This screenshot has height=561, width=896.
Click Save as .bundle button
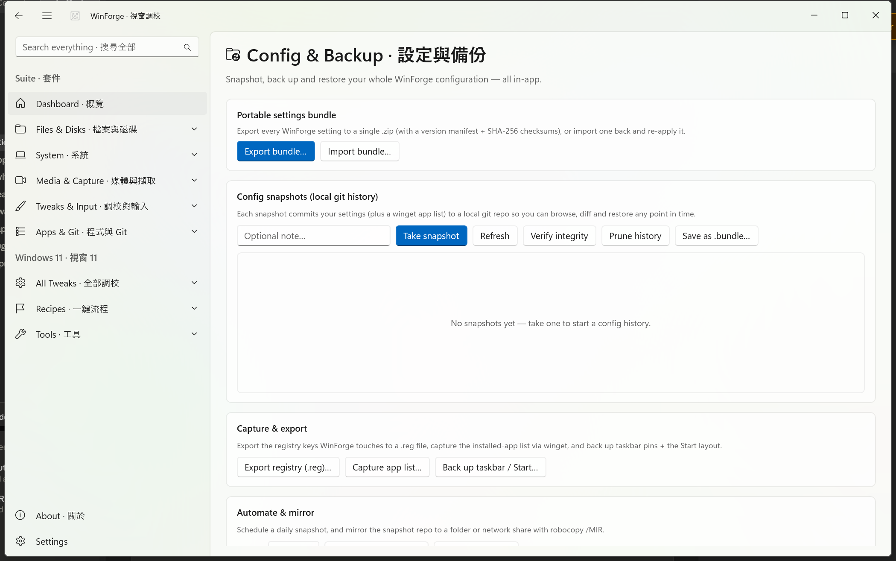[x=716, y=236]
